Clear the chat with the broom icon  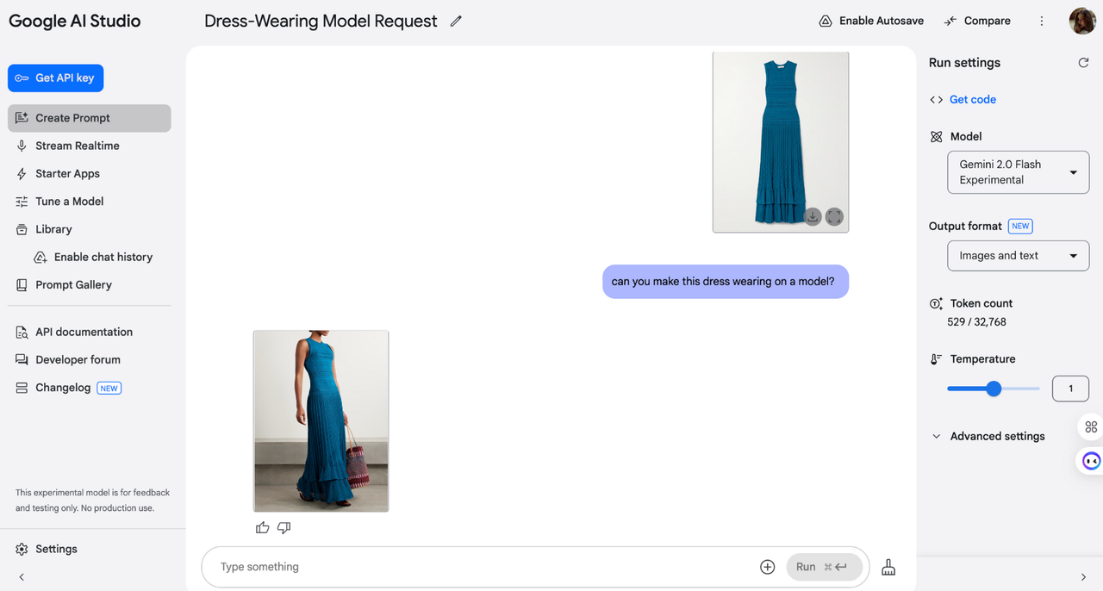coord(888,567)
